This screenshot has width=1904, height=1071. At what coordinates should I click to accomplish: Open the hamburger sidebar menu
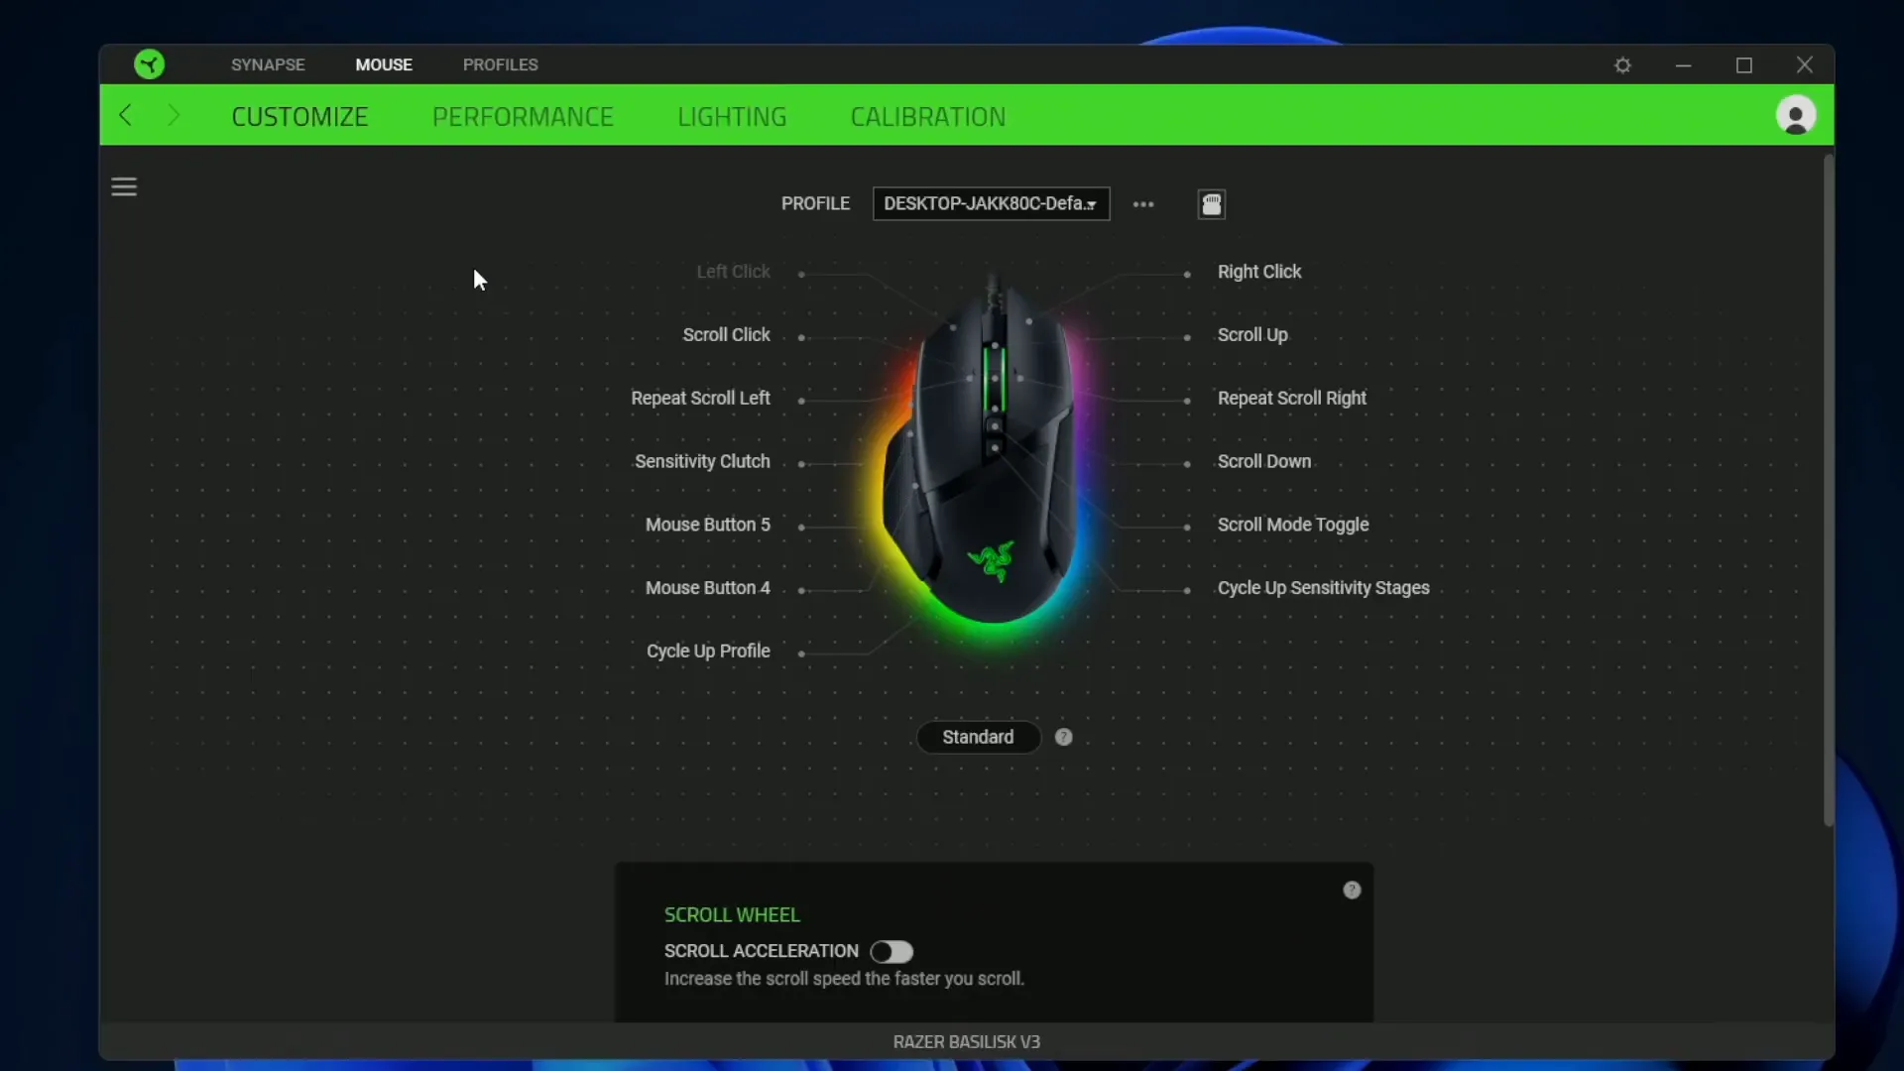click(124, 186)
